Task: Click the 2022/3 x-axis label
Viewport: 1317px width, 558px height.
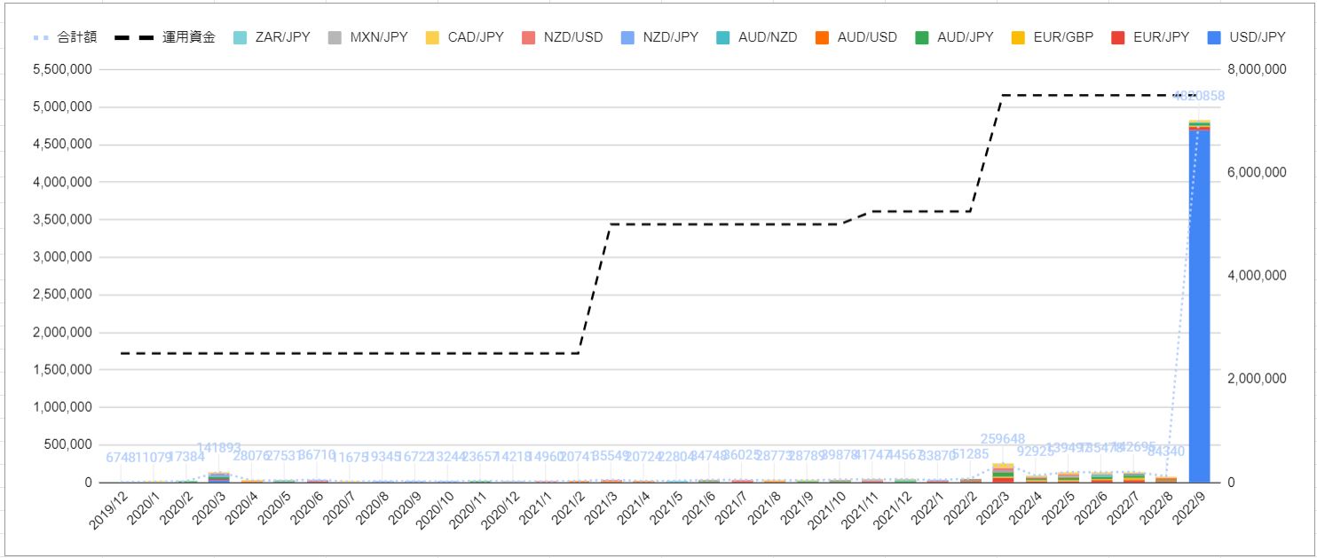Action: click(x=993, y=509)
